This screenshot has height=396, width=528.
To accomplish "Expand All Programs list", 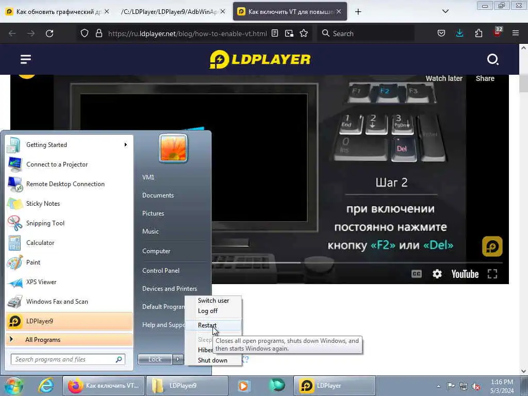I will 69,340.
